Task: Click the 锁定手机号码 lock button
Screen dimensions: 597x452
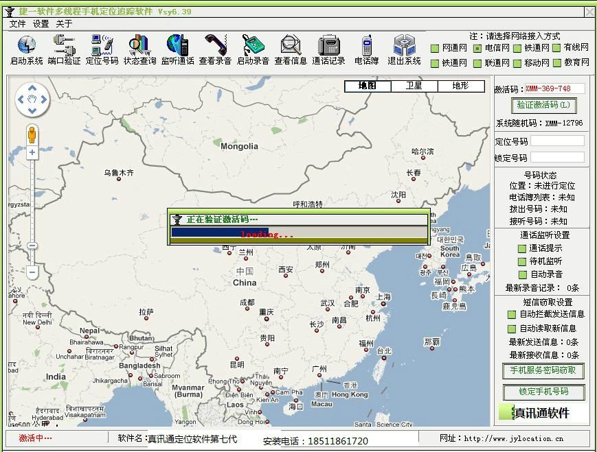Action: [x=543, y=393]
